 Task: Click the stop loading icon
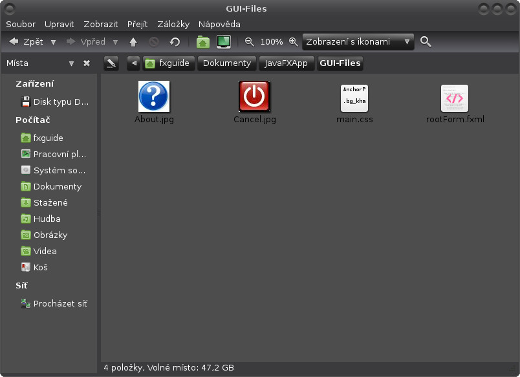click(153, 42)
